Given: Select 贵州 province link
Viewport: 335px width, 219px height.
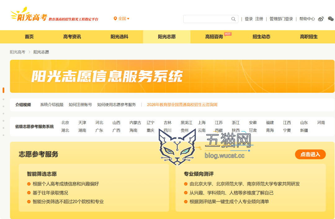Looking at the screenshot, I should 185,130.
